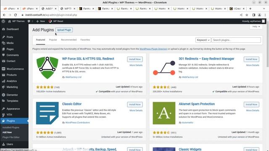
Task: Open Chromium three-dot menu
Action: click(x=265, y=15)
